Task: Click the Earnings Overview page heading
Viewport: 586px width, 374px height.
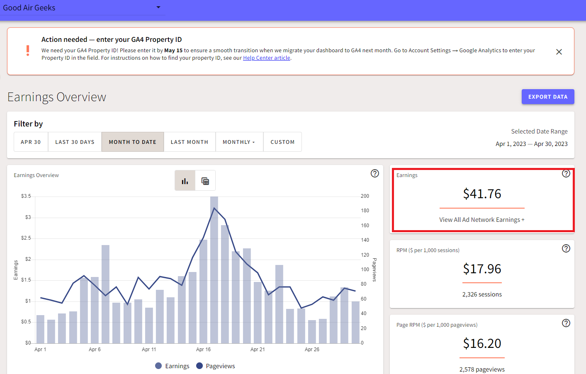Action: (57, 97)
